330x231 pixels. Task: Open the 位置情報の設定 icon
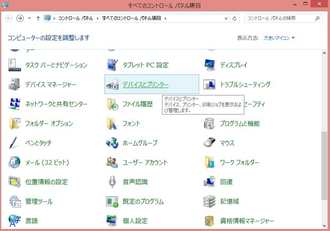14,182
